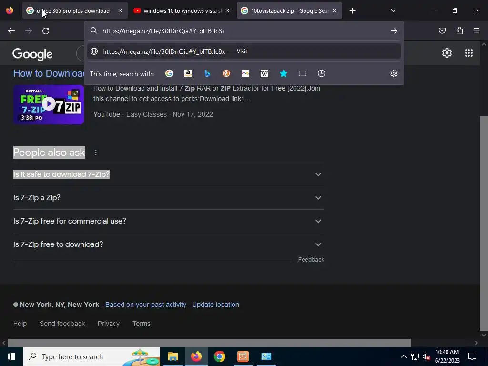The height and width of the screenshot is (366, 488).
Task: Open the Help footer link
Action: tap(20, 324)
